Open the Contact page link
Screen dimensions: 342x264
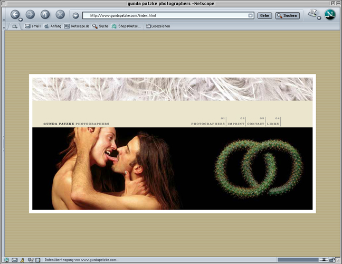click(255, 124)
